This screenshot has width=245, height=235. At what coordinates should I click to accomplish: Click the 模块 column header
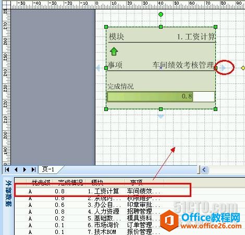click(97, 182)
